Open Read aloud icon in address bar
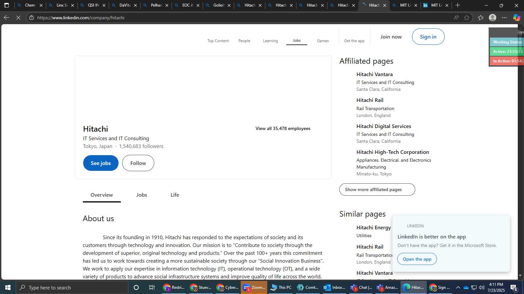The width and height of the screenshot is (524, 294). pyautogui.click(x=456, y=18)
